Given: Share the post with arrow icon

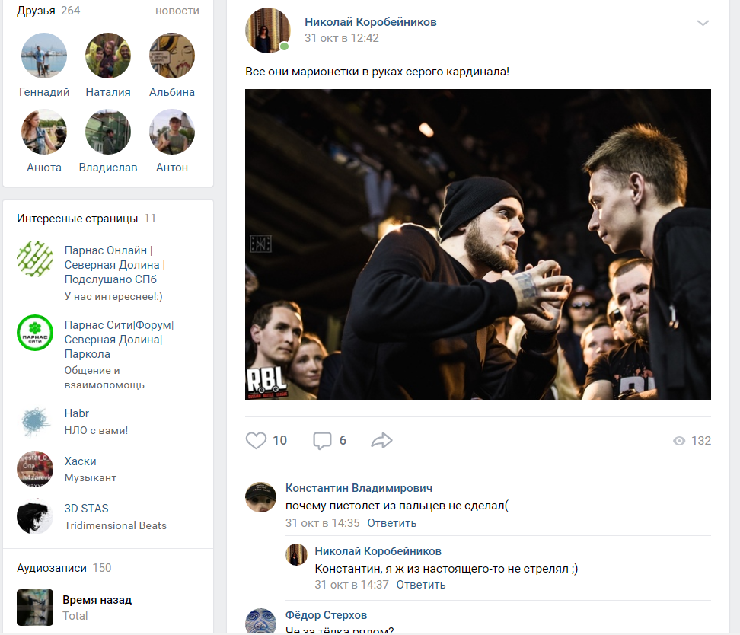Looking at the screenshot, I should pyautogui.click(x=381, y=440).
